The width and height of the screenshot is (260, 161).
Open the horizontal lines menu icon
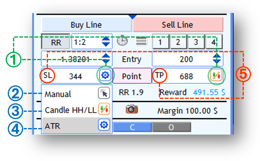(x=141, y=41)
